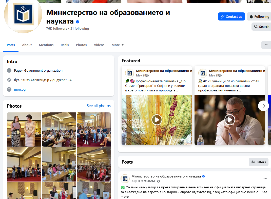
Task: Search within the page
Action: [x=261, y=27]
